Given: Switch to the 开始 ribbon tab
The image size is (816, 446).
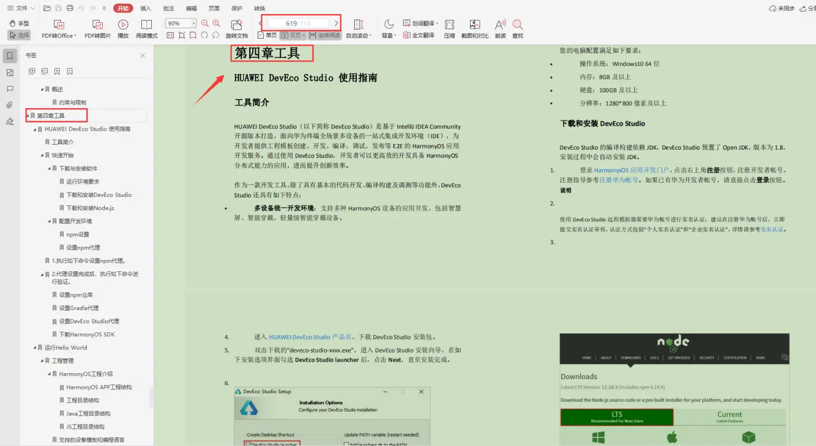Looking at the screenshot, I should coord(123,8).
